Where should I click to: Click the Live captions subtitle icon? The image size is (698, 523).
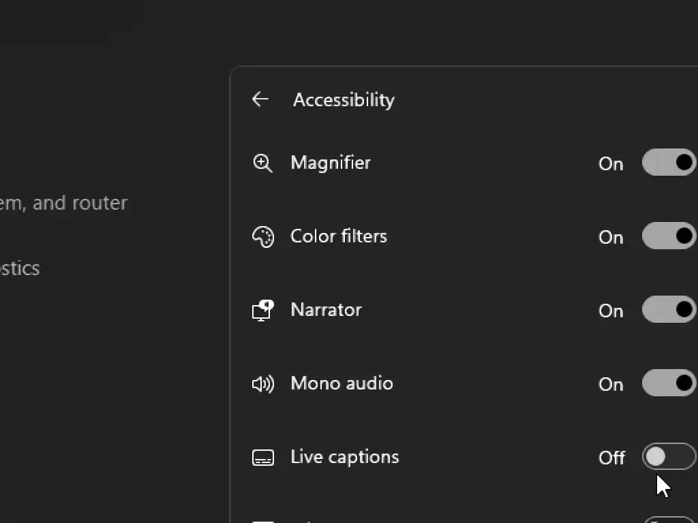click(262, 458)
